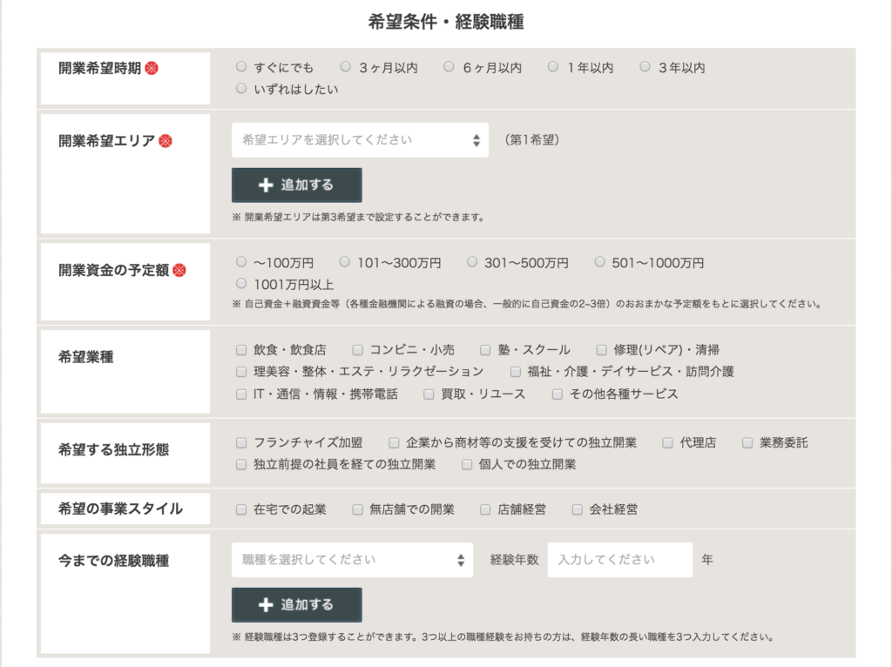
Task: Check 福祉・介護・デイサービス・訪問介護 checkbox
Action: [516, 372]
